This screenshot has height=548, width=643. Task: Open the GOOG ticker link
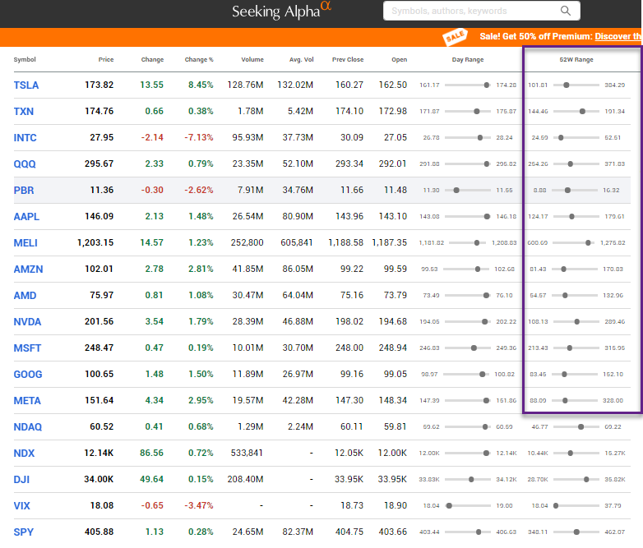click(28, 374)
